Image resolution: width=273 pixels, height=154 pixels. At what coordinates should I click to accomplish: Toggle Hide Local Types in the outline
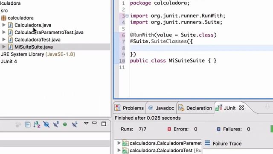click(x=75, y=124)
